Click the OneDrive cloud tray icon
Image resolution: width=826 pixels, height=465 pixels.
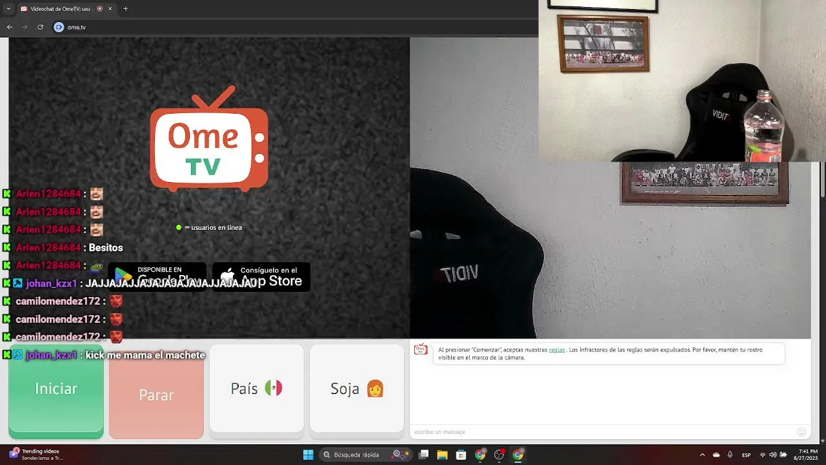(x=716, y=455)
